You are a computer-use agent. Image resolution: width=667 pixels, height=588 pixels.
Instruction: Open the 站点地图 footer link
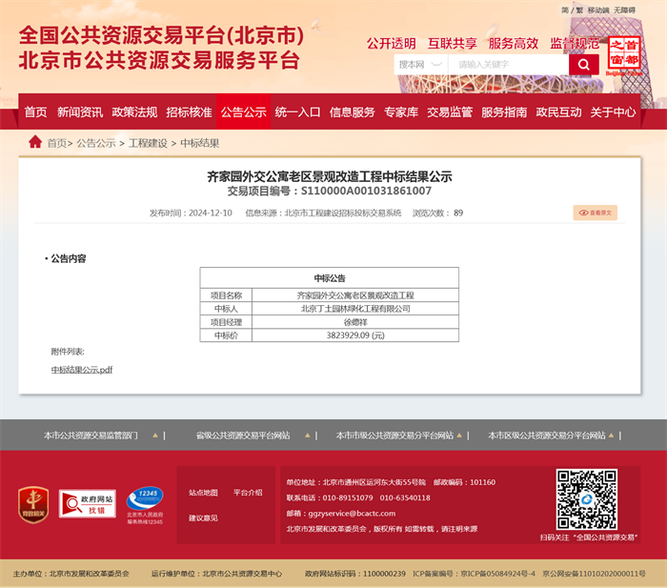pos(203,493)
